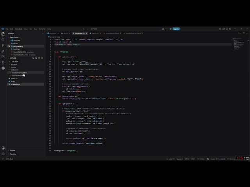This screenshot has height=187, width=250.
Task: Open the Selection menu
Action: [x=18, y=29]
